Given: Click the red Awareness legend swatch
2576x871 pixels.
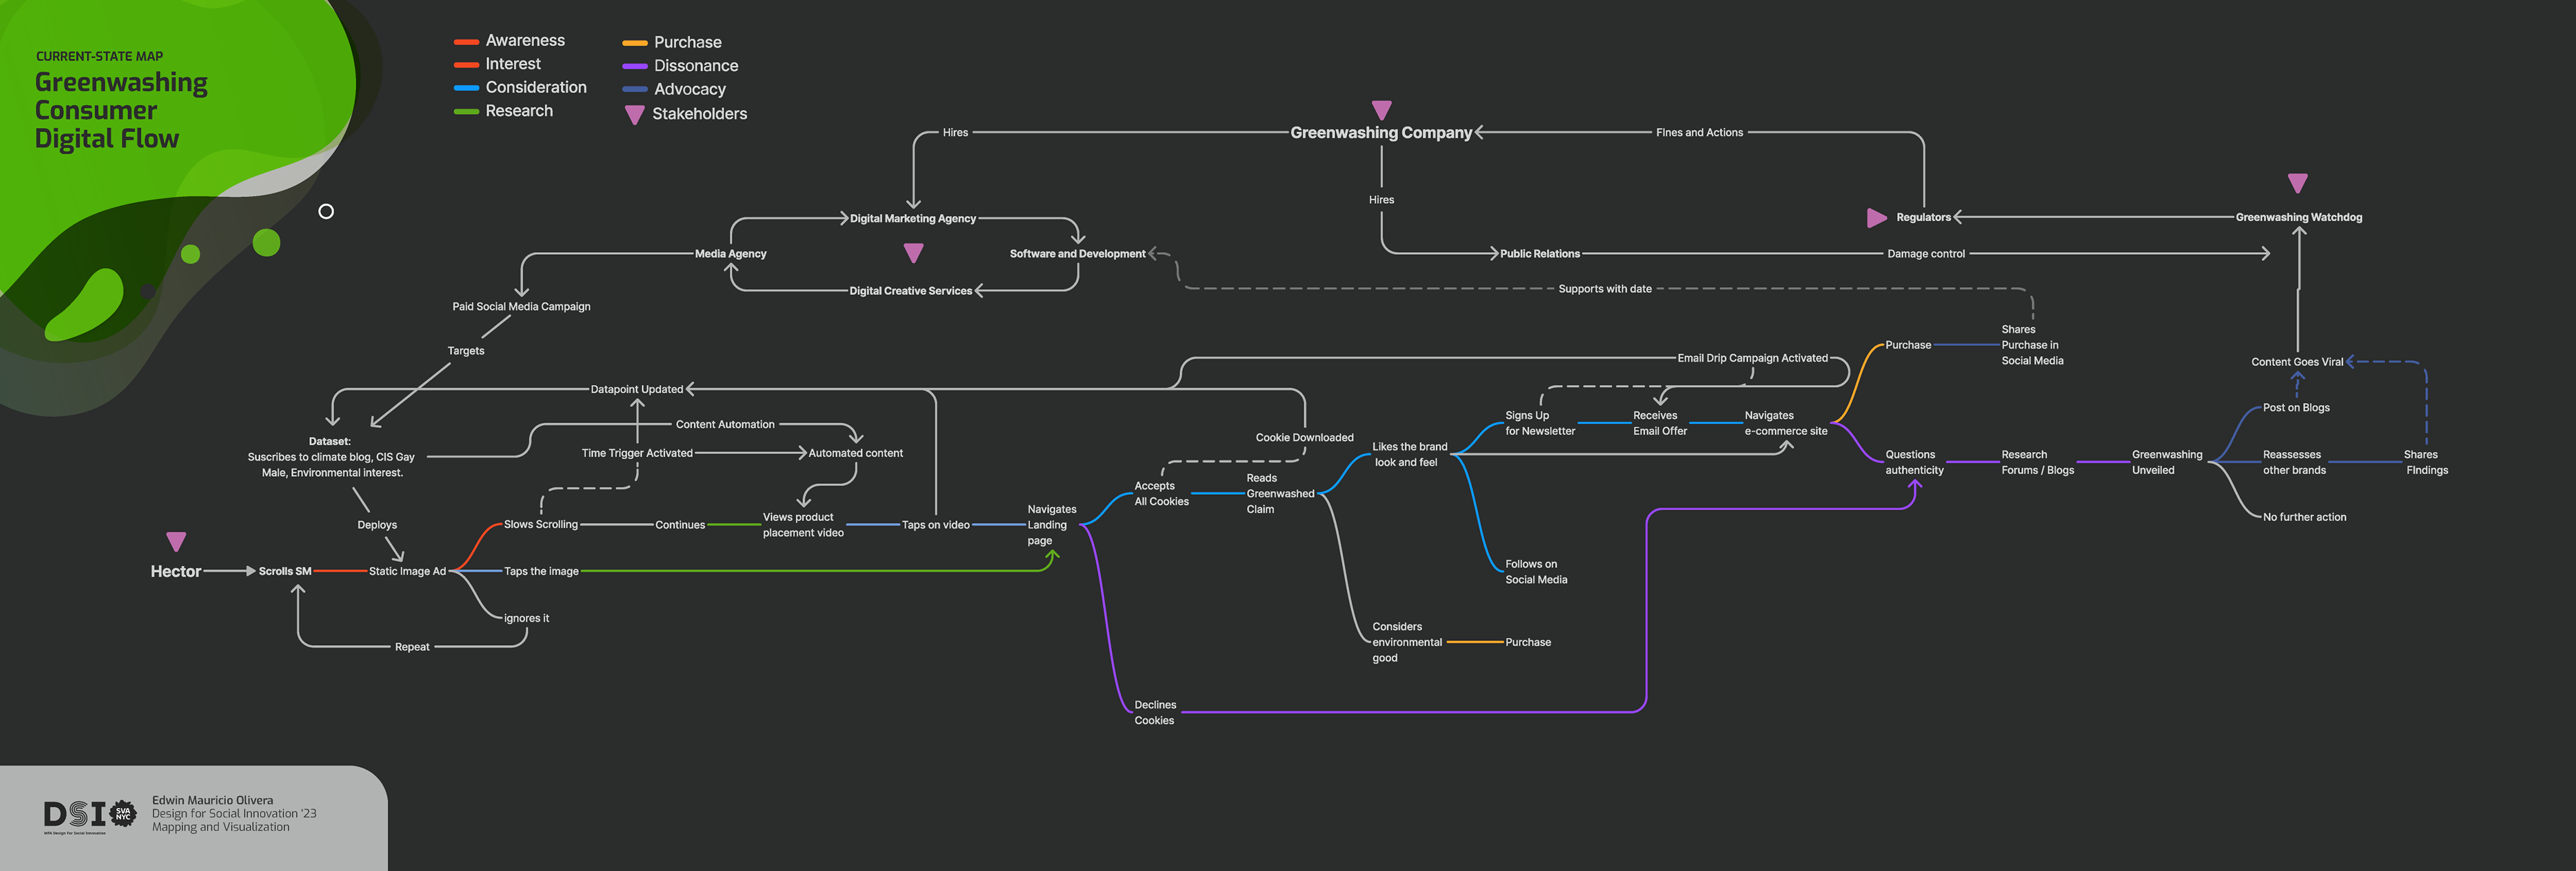Looking at the screenshot, I should point(466,42).
